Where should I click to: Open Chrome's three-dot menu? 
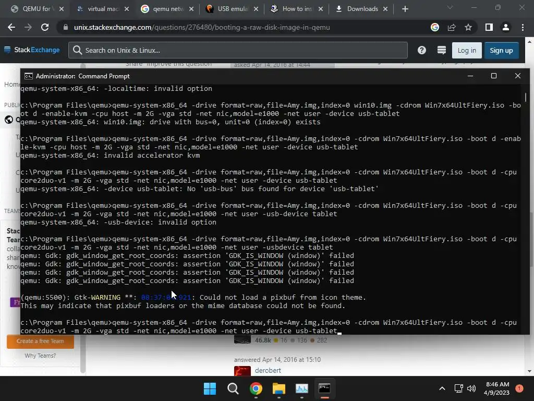coord(523,27)
